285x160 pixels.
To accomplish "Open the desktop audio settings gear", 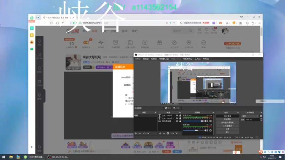I will pos(211,130).
